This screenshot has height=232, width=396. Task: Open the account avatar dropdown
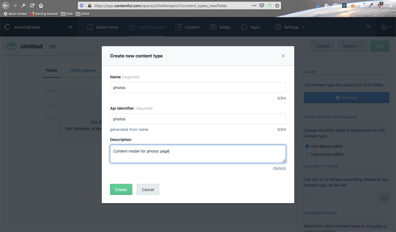(x=386, y=27)
